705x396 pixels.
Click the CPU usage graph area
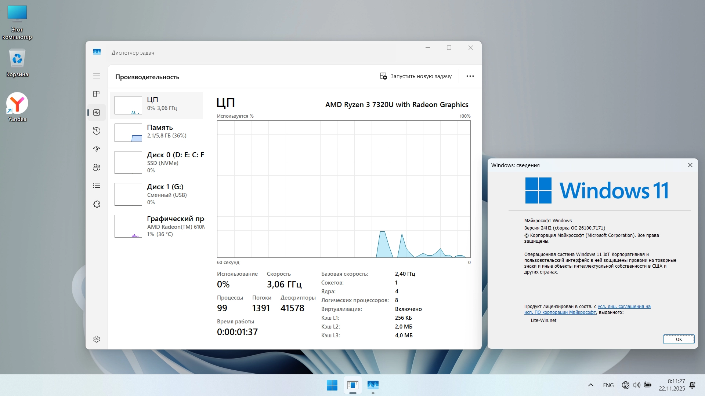(343, 189)
